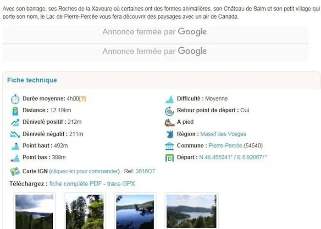Image resolution: width=321 pixels, height=229 pixels.
Task: Click the distance marker icon next to Distance
Action: 15,111
